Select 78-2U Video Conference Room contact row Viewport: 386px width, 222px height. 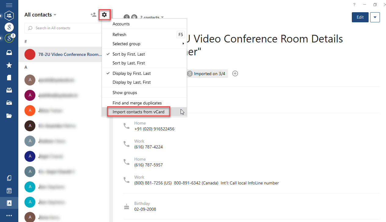63,54
